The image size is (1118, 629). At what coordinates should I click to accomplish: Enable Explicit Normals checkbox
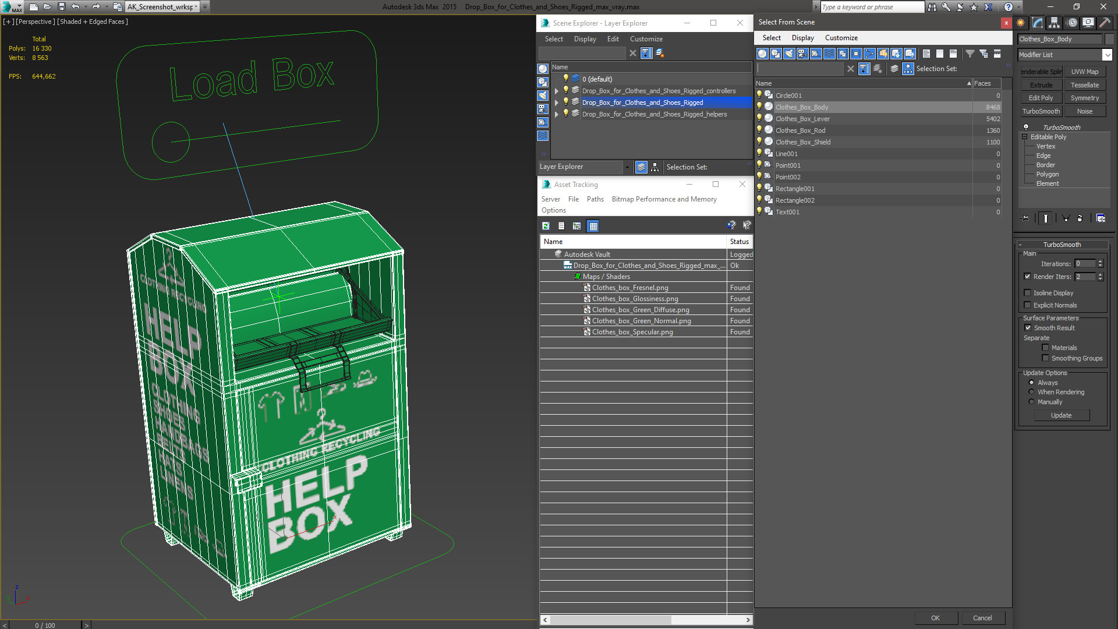tap(1028, 305)
